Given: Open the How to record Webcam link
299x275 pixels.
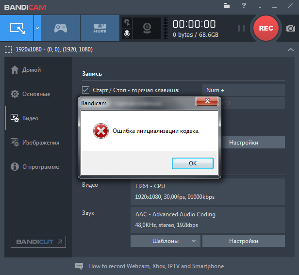Looking at the screenshot, I should point(156,266).
